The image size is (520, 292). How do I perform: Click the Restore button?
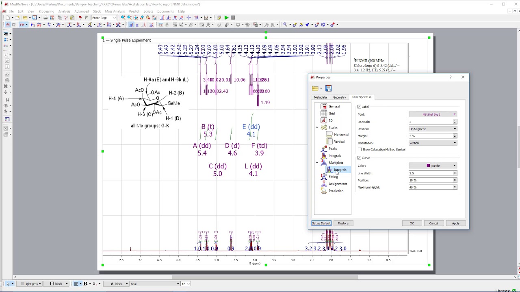[x=343, y=223]
